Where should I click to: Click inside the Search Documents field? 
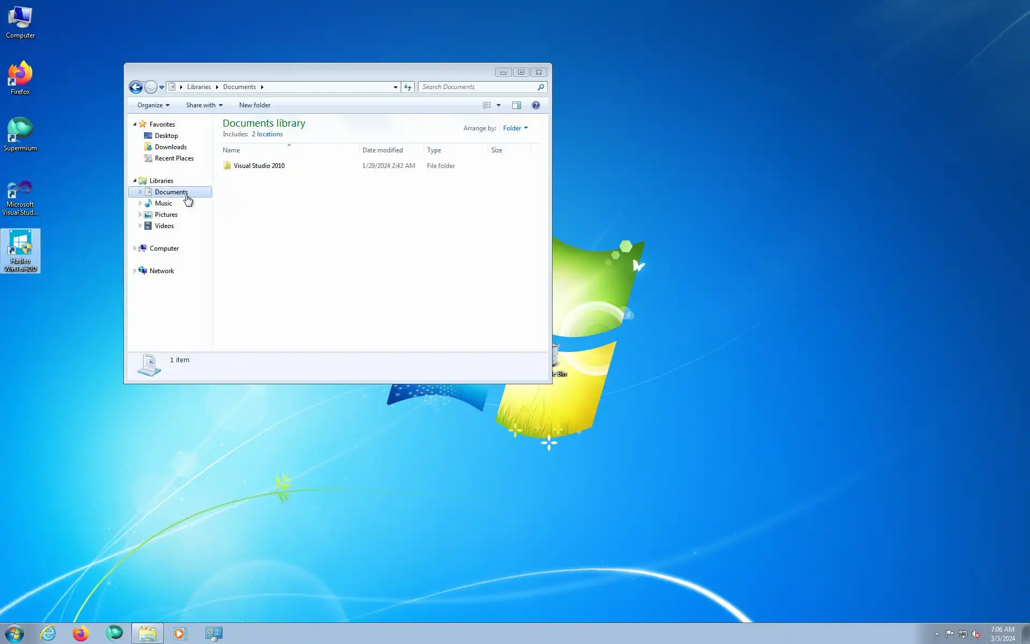coord(477,87)
